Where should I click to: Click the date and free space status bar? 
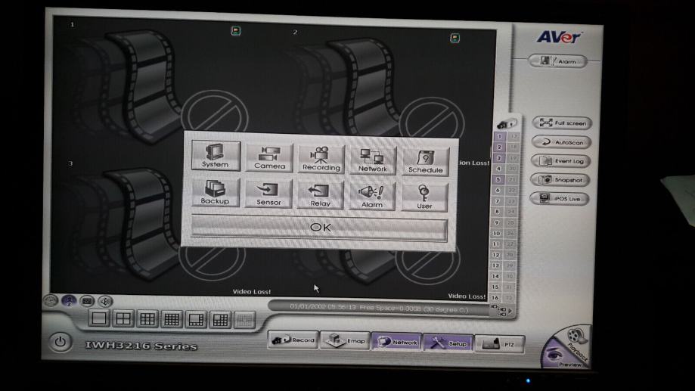[379, 308]
